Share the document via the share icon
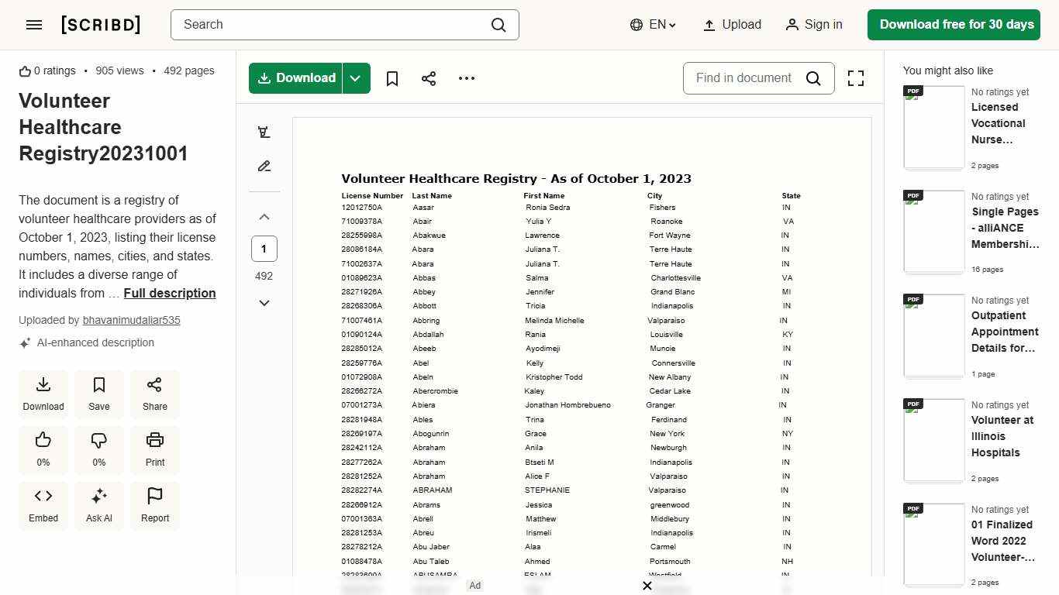The height and width of the screenshot is (595, 1059). (x=429, y=78)
